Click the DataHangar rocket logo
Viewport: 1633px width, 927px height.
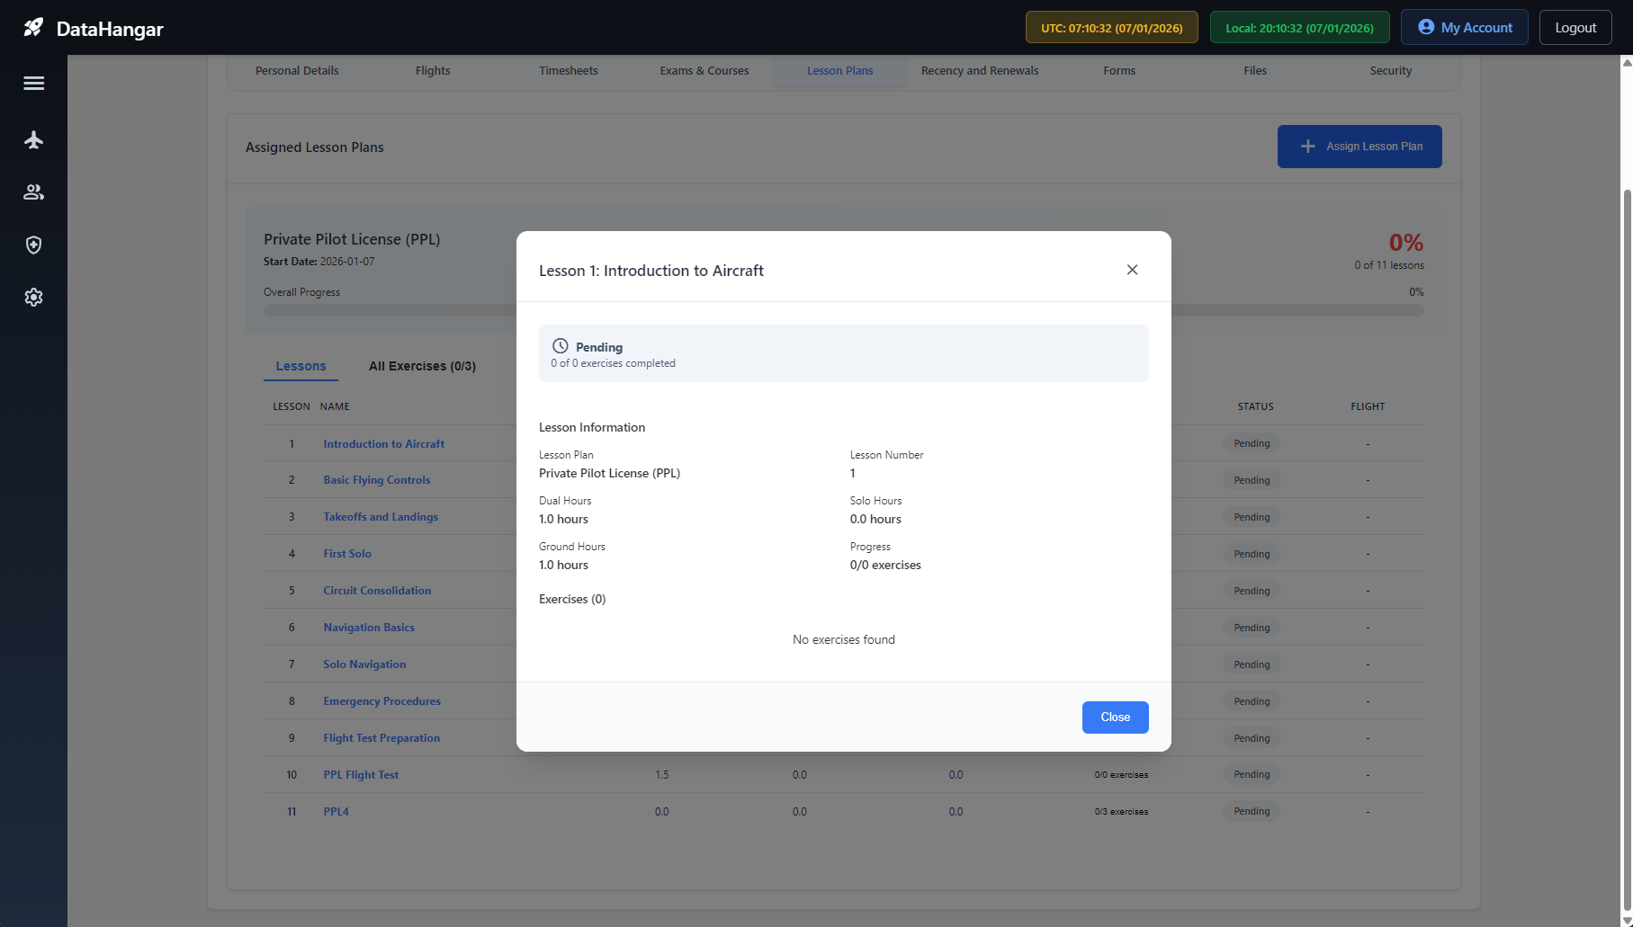[33, 28]
